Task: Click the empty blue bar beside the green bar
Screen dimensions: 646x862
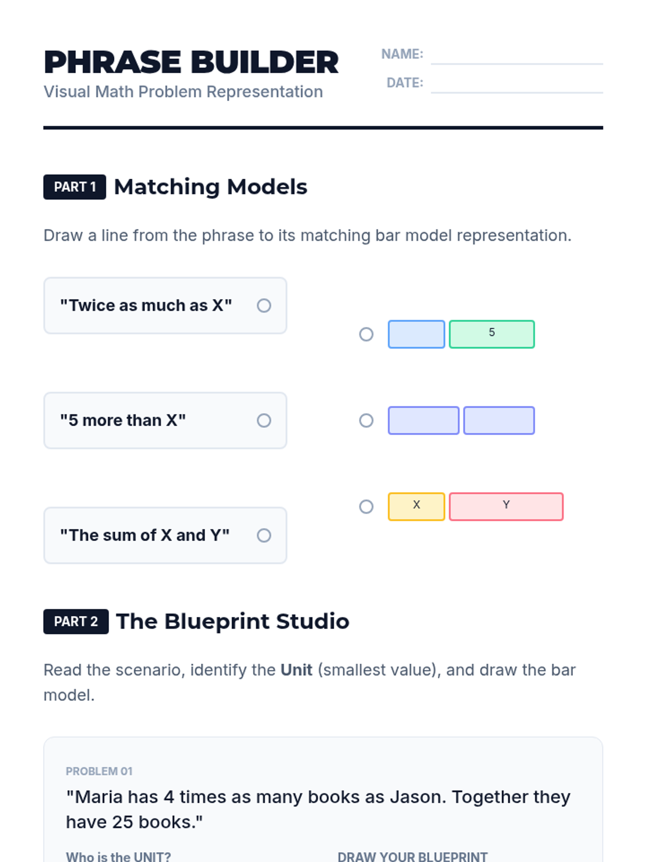Action: coord(416,334)
